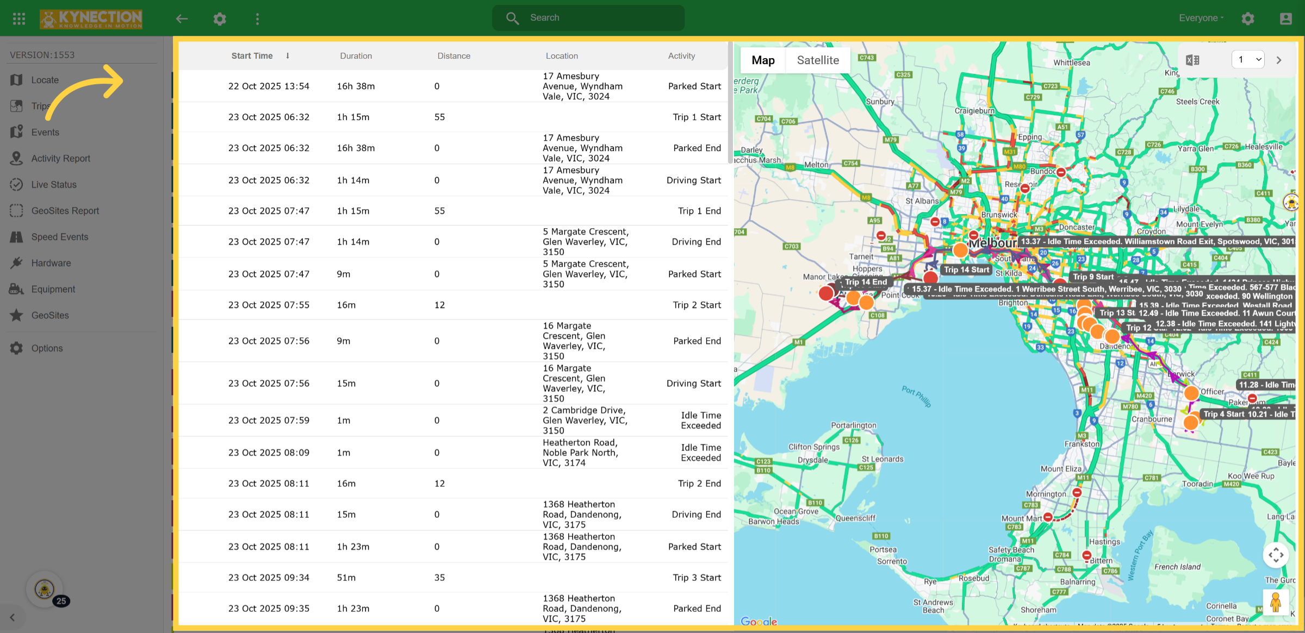The width and height of the screenshot is (1305, 633).
Task: Collapse the sidebar with bottom-left chevron
Action: pos(13,618)
